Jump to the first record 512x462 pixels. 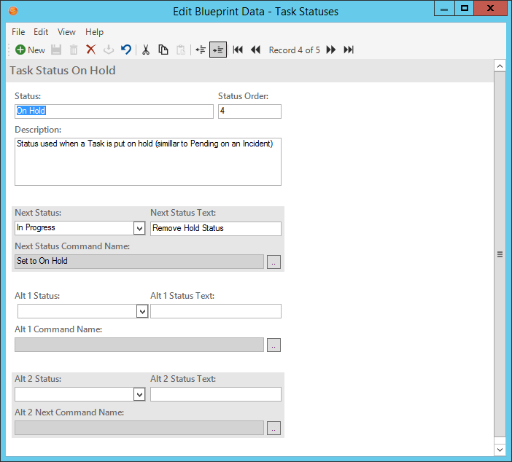click(238, 50)
